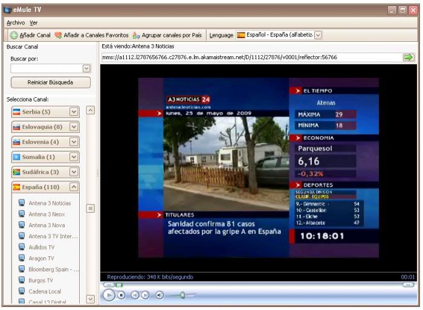This screenshot has width=423, height=310.
Task: Click the Sudáfrica flag icon
Action: click(x=16, y=172)
